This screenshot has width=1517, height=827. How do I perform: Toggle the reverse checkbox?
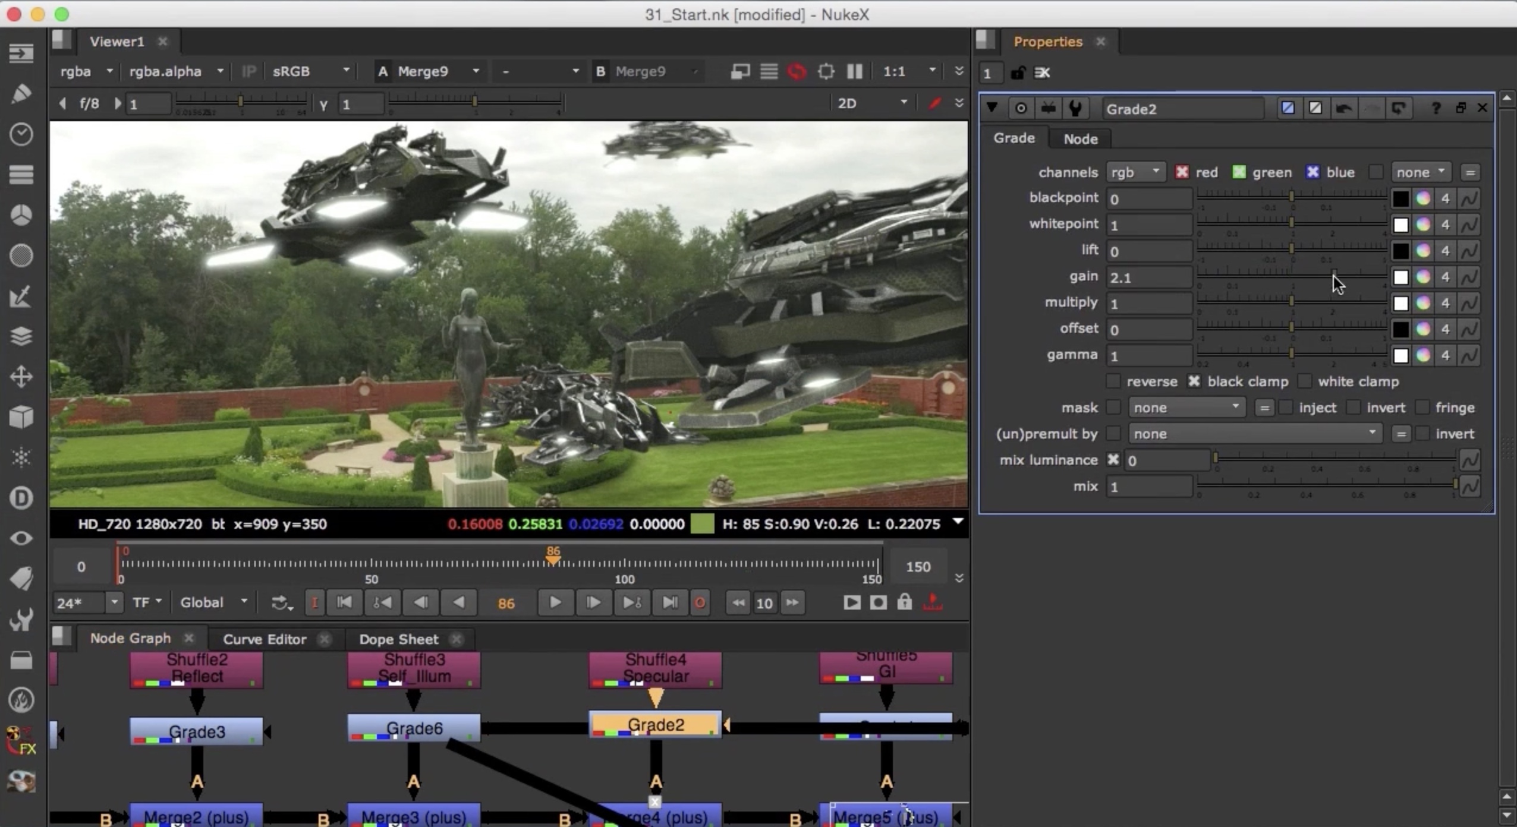click(1113, 381)
